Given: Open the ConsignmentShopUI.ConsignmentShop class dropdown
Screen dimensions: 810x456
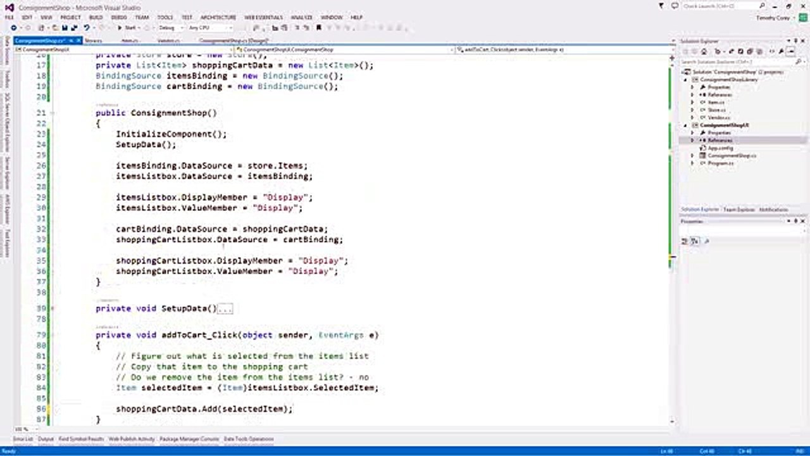Looking at the screenshot, I should 346,49.
